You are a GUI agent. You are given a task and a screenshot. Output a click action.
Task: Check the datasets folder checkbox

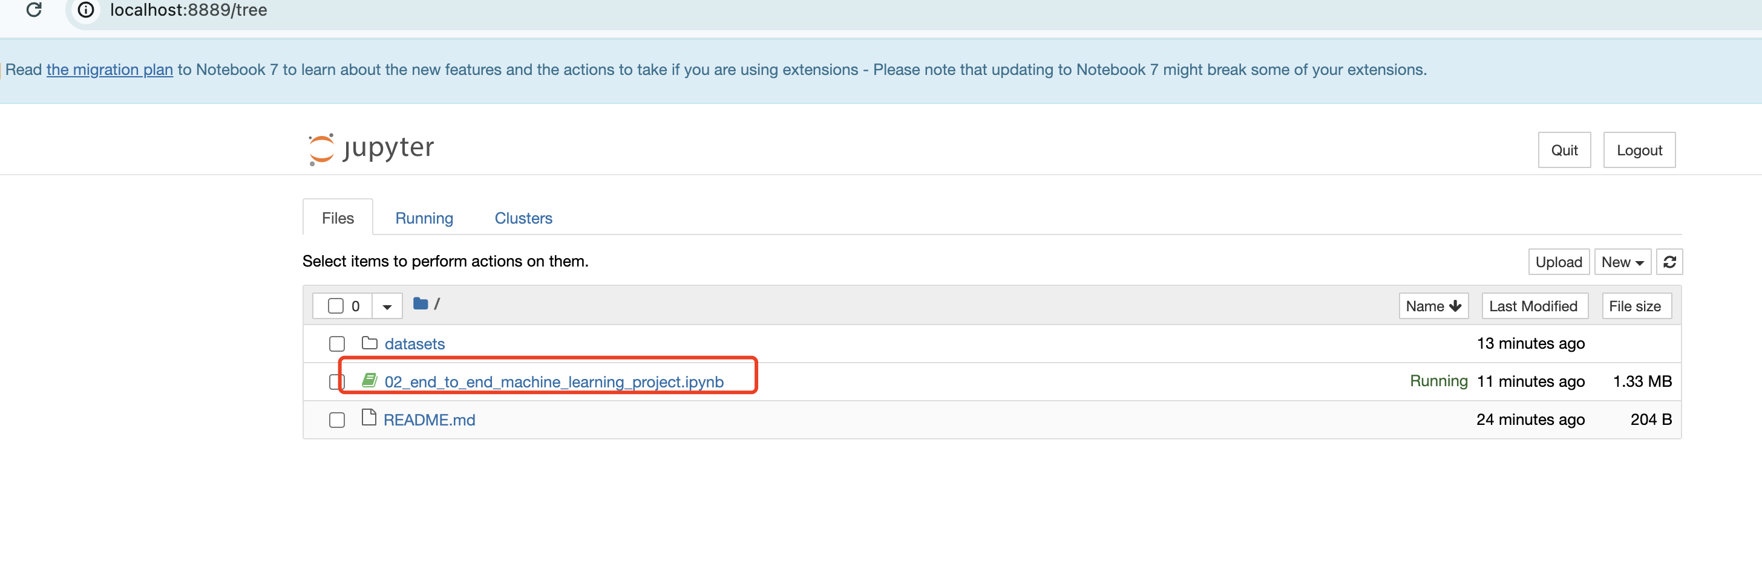[x=336, y=344]
